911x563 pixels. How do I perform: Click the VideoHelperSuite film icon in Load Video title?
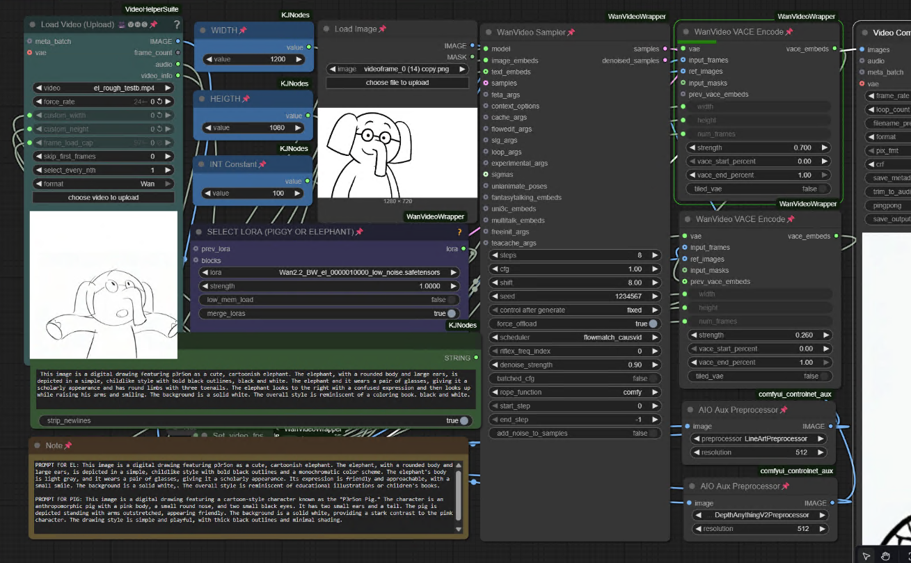pos(122,24)
